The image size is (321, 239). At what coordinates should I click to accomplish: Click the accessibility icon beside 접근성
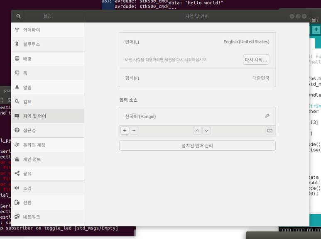tap(17, 130)
